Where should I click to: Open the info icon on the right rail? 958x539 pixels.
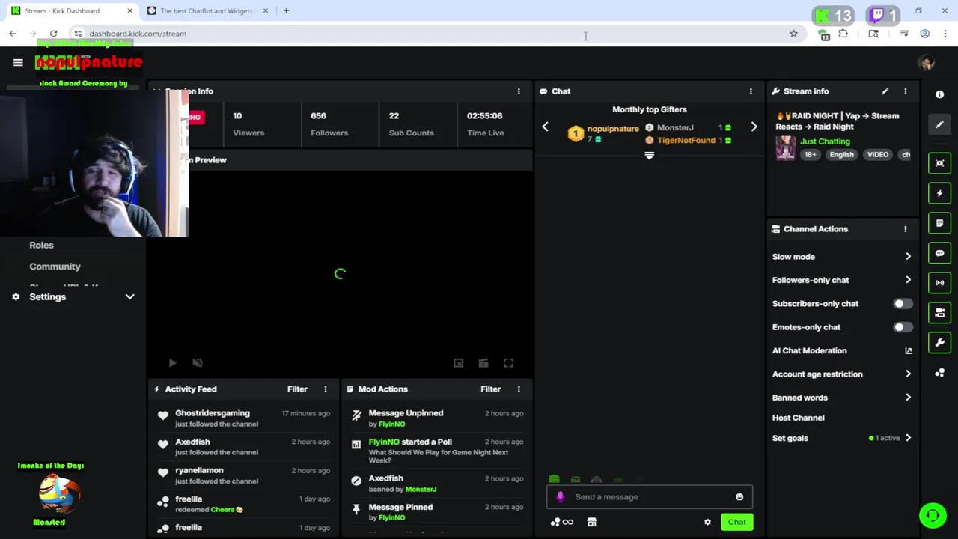tap(939, 94)
